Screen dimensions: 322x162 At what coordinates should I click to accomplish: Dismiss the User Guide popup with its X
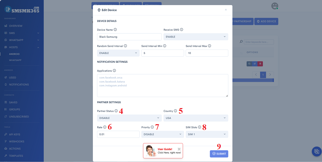pyautogui.click(x=179, y=149)
